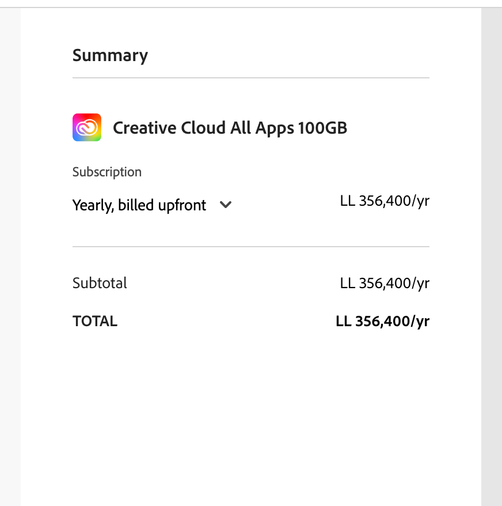Screen dimensions: 502x506
Task: Click the "Subtotal" label
Action: [x=100, y=283]
